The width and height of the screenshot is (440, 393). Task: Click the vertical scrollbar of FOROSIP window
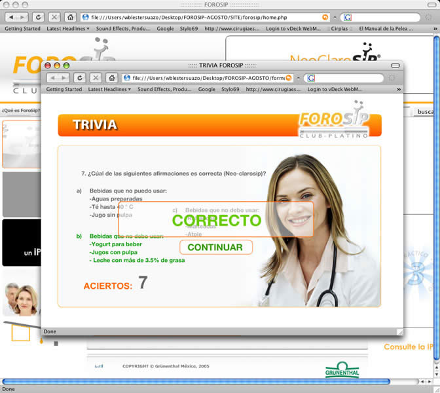436,198
